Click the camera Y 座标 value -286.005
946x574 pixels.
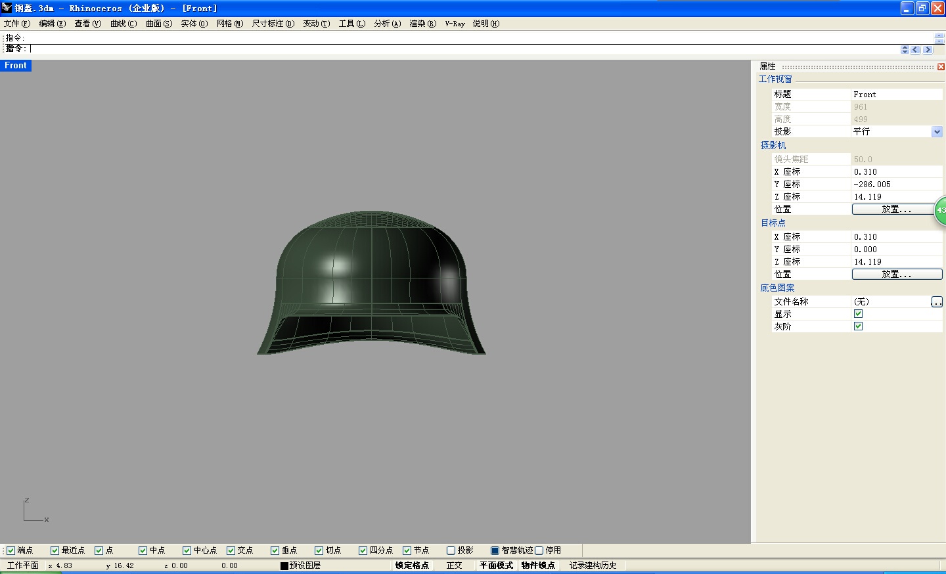tap(897, 185)
